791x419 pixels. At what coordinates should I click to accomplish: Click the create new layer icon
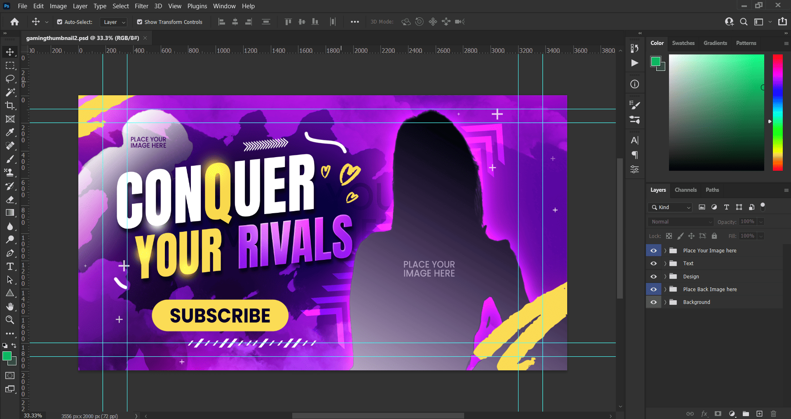tap(759, 414)
